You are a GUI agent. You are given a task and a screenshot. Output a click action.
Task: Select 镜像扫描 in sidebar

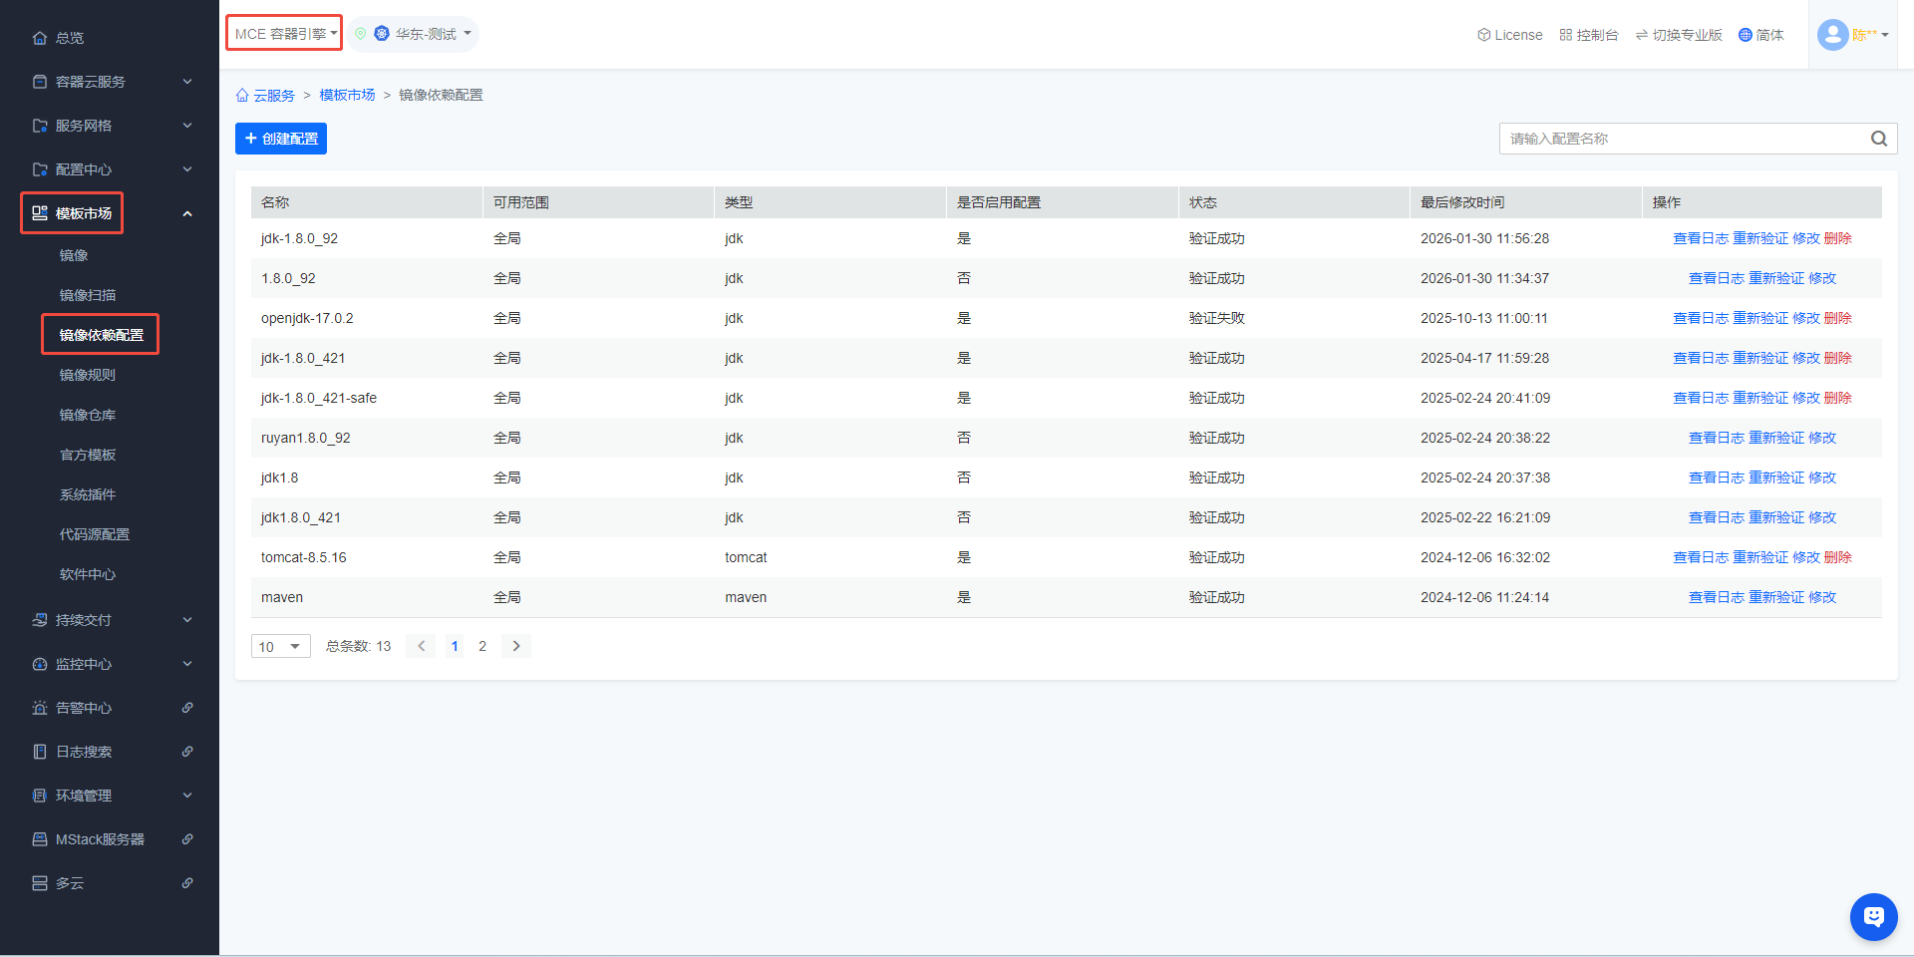(x=88, y=295)
